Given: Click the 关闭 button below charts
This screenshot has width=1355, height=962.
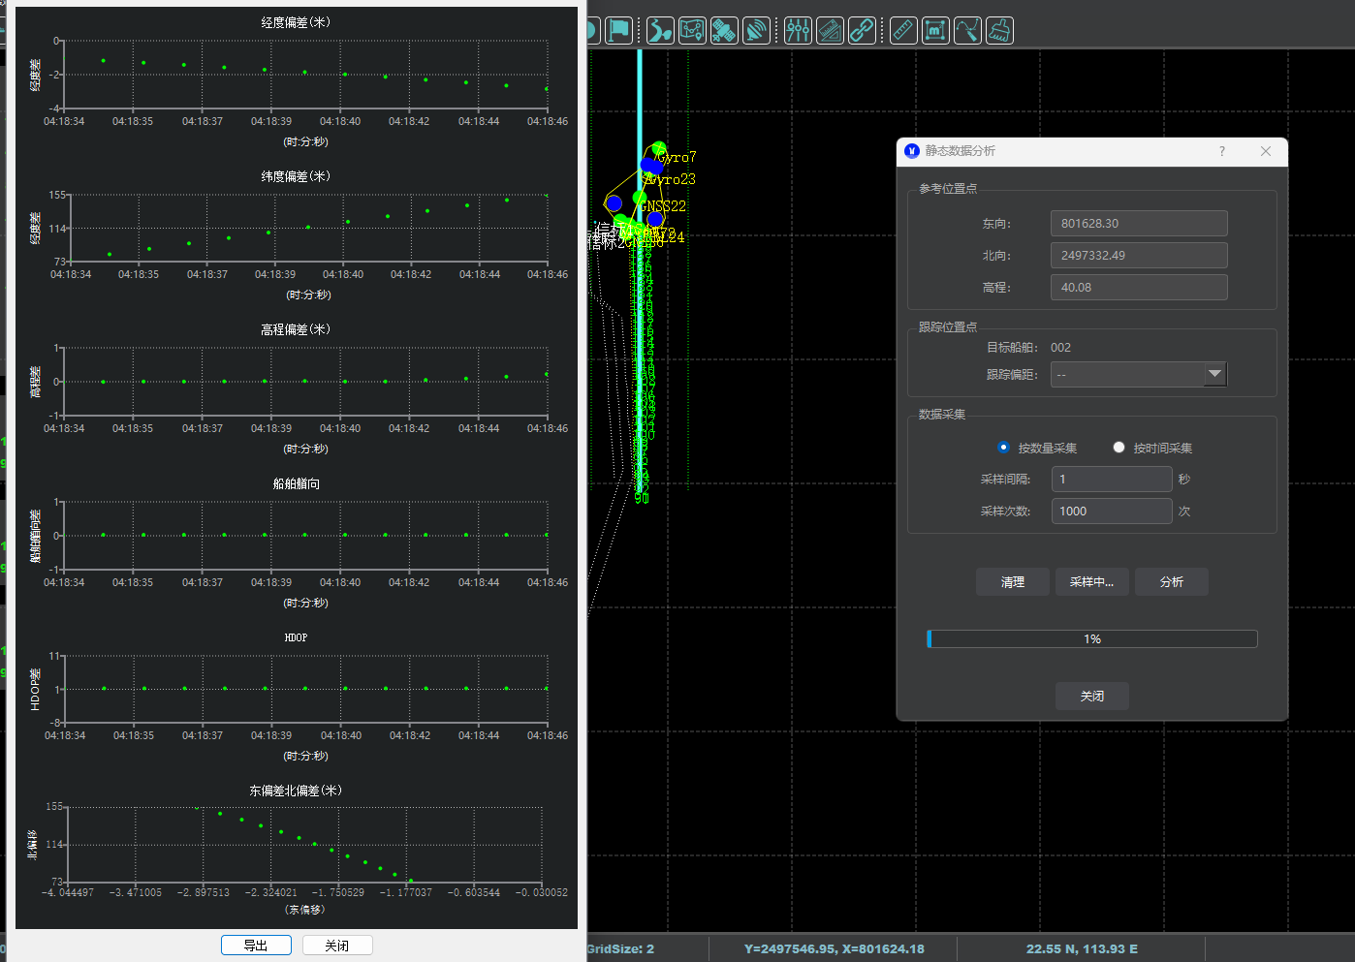Looking at the screenshot, I should pos(337,946).
